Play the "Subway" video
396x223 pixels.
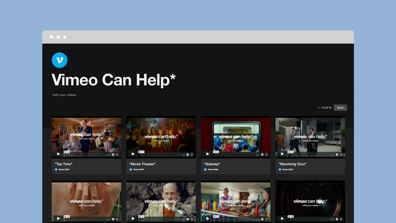[x=208, y=154]
